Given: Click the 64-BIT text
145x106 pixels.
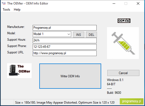Looking at the screenshot, I should point(111,84).
